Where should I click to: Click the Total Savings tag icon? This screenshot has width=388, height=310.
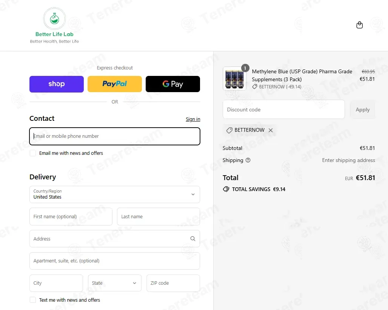(226, 189)
